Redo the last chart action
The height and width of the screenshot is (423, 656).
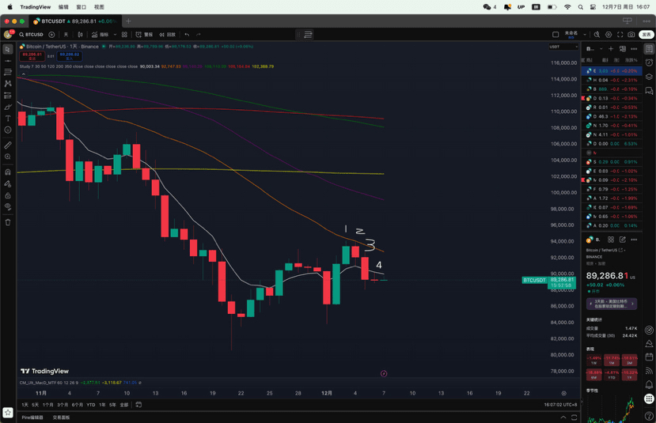(199, 35)
